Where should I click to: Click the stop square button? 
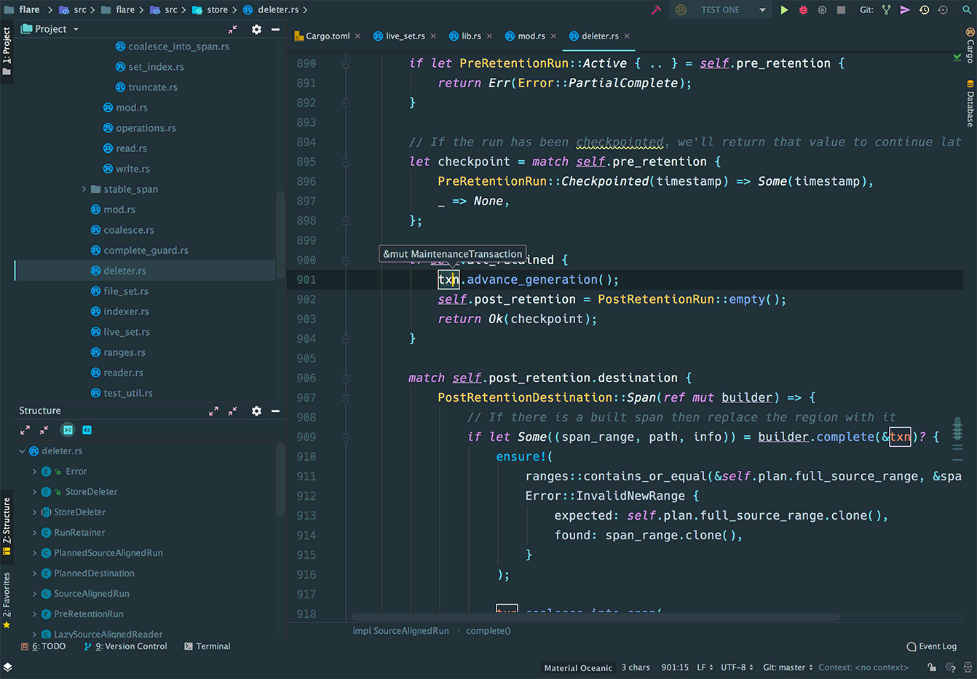click(841, 10)
